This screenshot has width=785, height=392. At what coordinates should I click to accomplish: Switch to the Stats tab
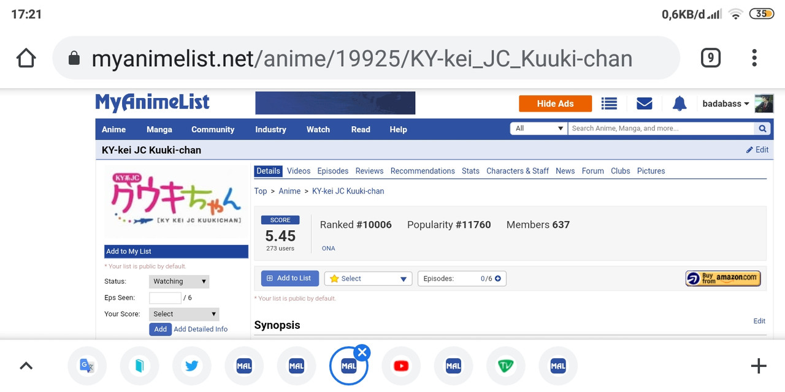point(470,171)
